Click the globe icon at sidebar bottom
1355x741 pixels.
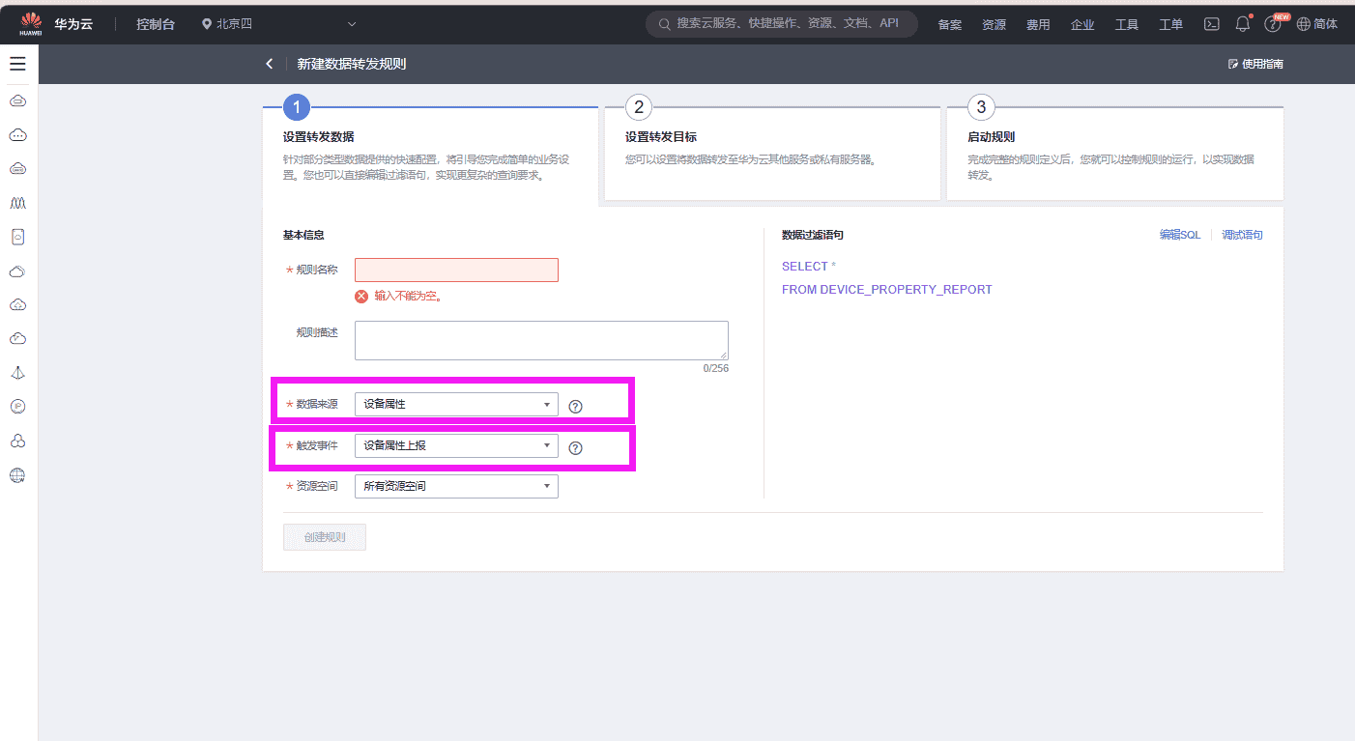(x=17, y=474)
